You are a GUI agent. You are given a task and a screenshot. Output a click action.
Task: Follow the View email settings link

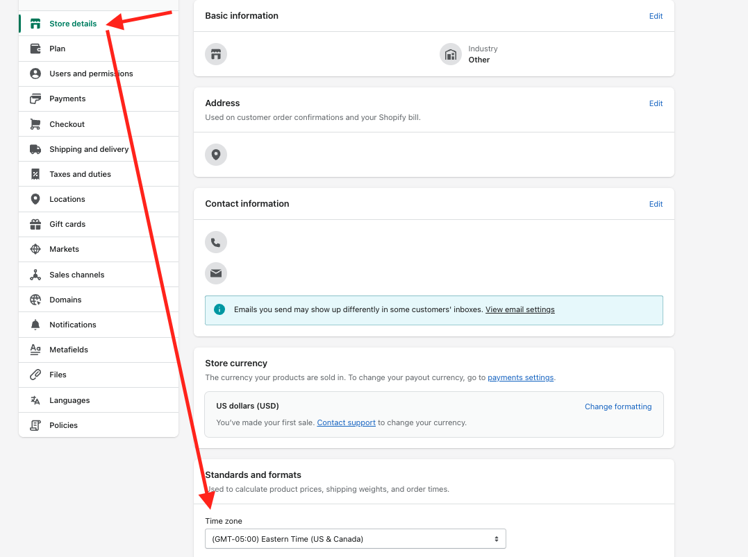coord(520,309)
